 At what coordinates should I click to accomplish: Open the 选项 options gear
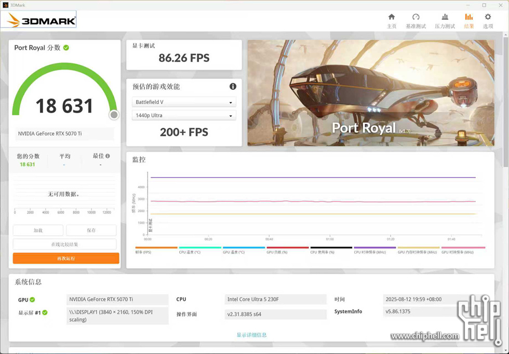(488, 21)
